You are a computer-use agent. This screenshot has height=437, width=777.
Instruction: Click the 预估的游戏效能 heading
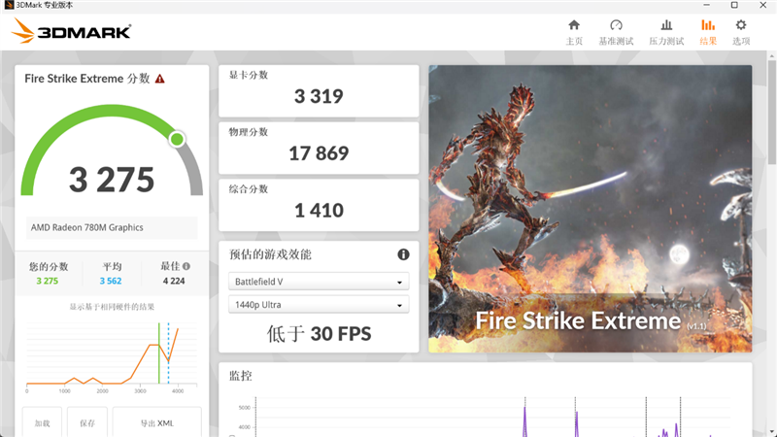coord(270,254)
